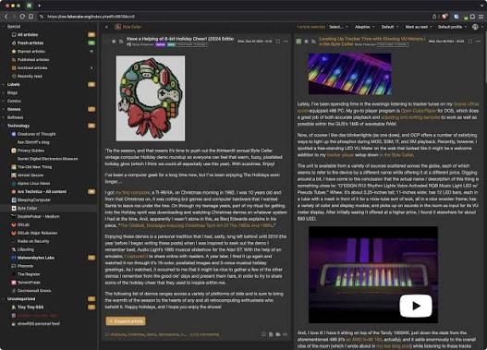487x350 pixels.
Task: Toggle publish on Holiday Cheer article
Action: (121, 42)
